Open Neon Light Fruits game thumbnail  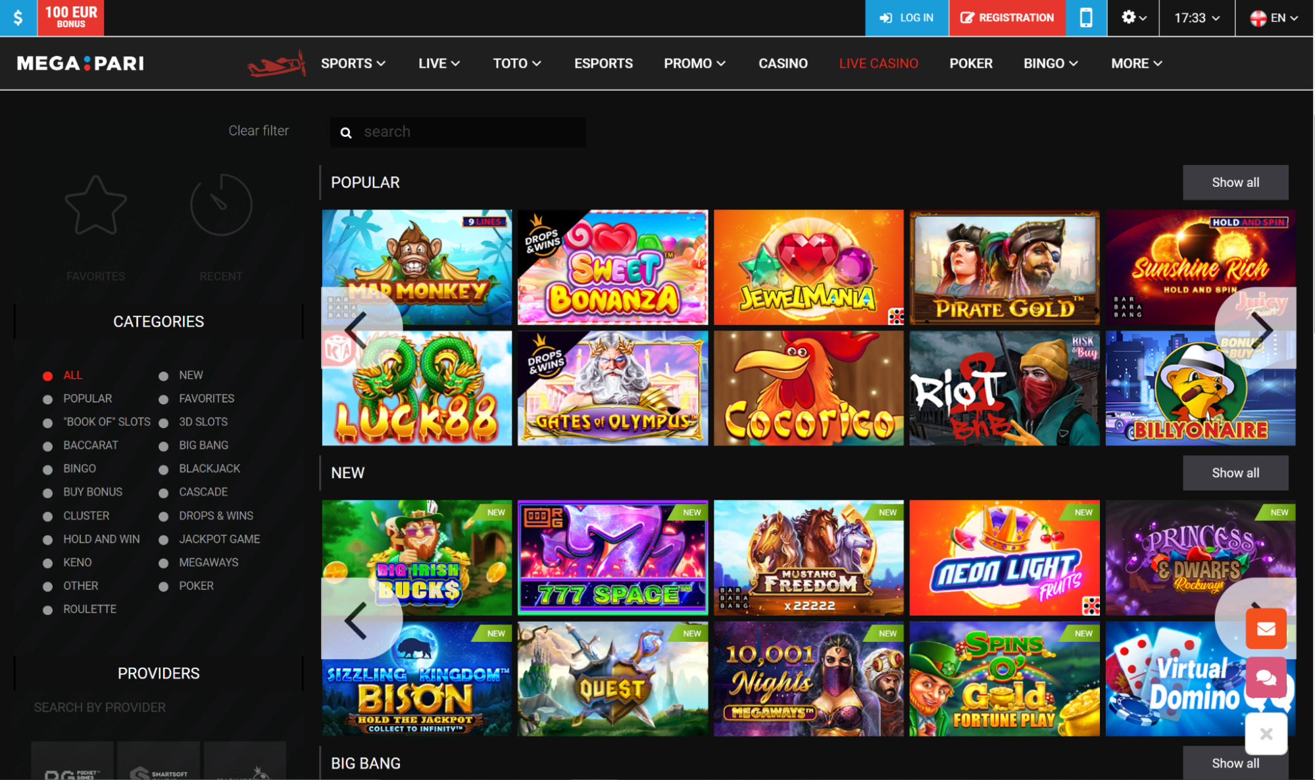pos(1005,558)
